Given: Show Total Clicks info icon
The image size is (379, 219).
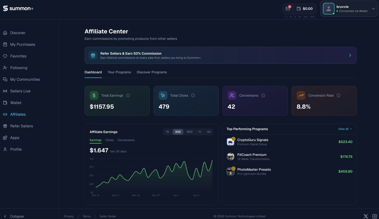Looking at the screenshot, I should [x=193, y=95].
